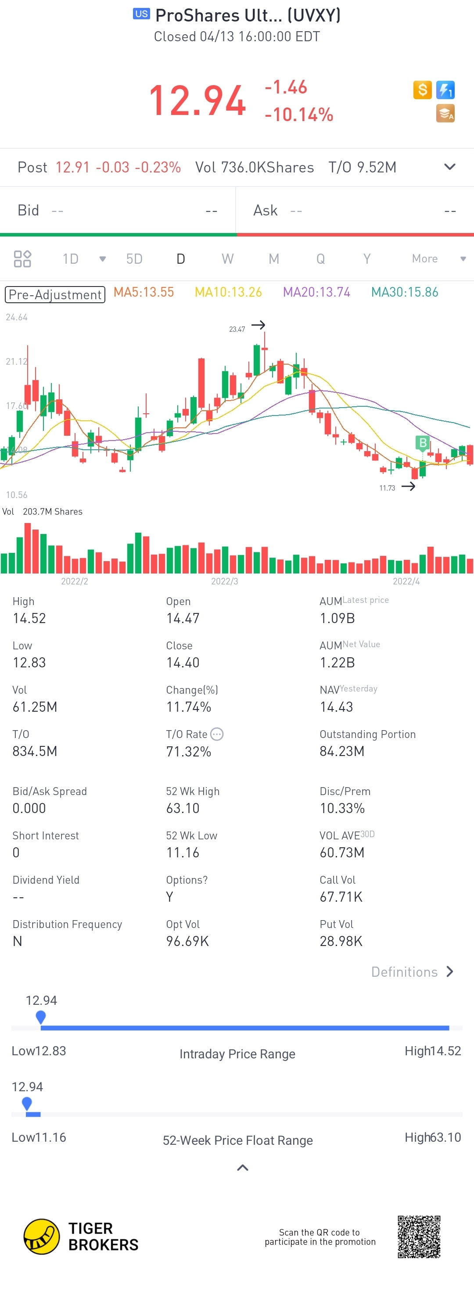Open the More chart periods option
Viewport: 474px width, 1290px height.
coord(425,259)
